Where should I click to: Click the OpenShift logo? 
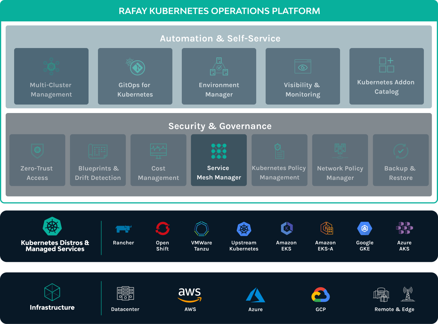pyautogui.click(x=163, y=229)
